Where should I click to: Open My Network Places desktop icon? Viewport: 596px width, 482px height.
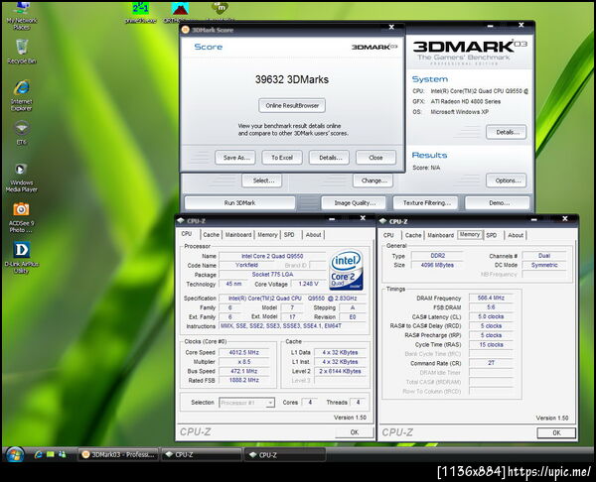coord(22,15)
